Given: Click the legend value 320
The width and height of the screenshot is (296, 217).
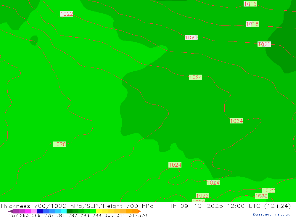Looking at the screenshot, I should click(143, 215).
